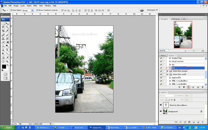Click the Navigator zoom slider
The height and width of the screenshot is (130, 208).
pos(193,50)
